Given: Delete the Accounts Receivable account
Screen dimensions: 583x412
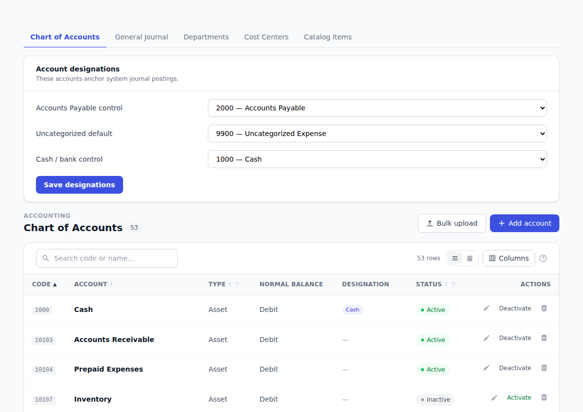Looking at the screenshot, I should point(544,338).
